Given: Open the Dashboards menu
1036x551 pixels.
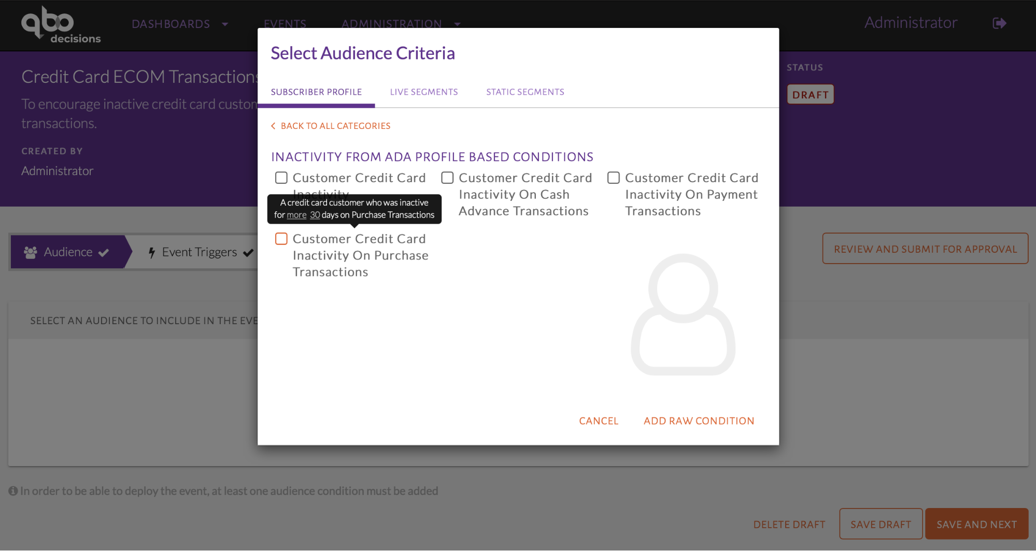Looking at the screenshot, I should pyautogui.click(x=171, y=24).
